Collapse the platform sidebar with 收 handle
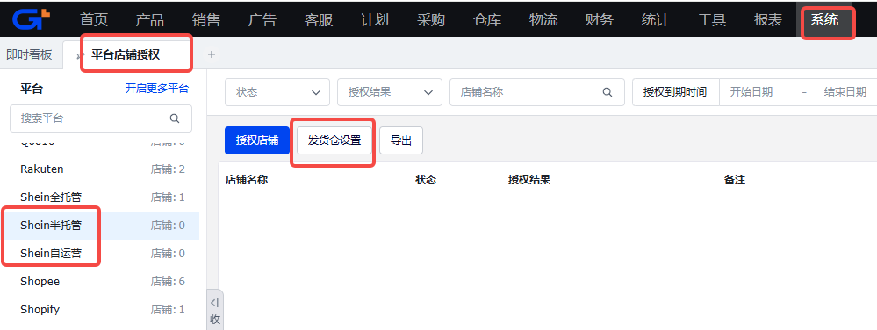Viewport: 877px width, 330px height. click(x=215, y=311)
